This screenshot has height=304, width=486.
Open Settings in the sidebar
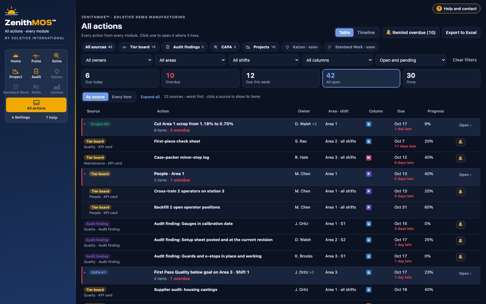pos(21,117)
